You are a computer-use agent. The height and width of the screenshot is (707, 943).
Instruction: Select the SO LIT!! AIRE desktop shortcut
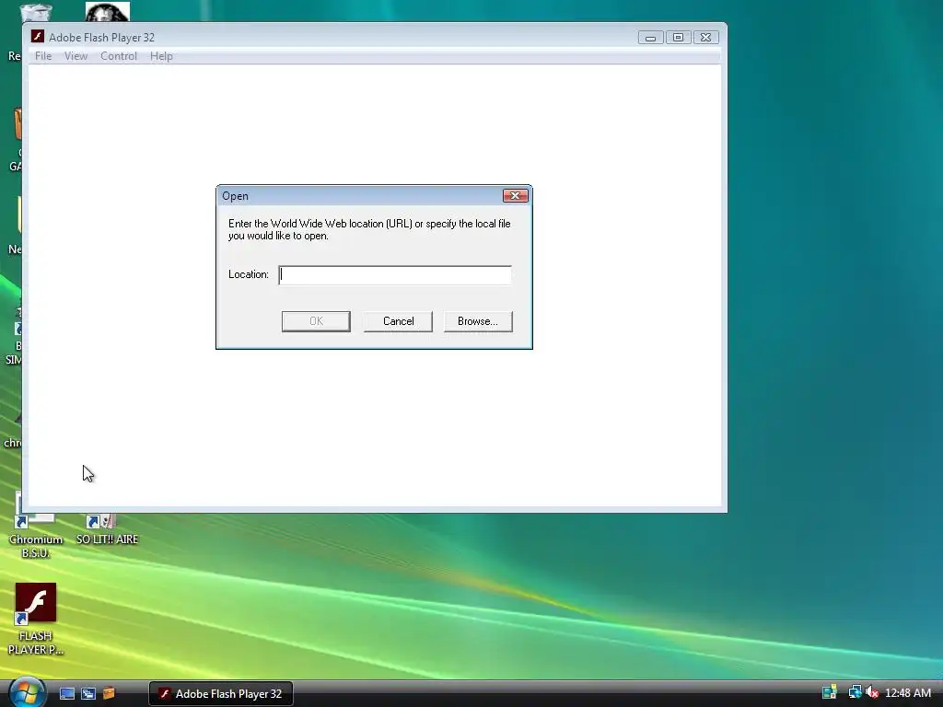[x=107, y=529]
